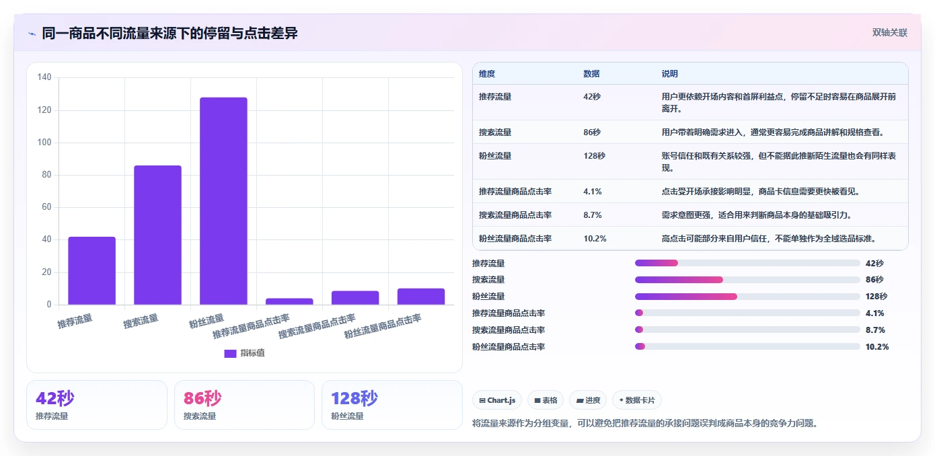This screenshot has height=456, width=935.
Task: Click the 数据卡片 tag chip
Action: 637,400
